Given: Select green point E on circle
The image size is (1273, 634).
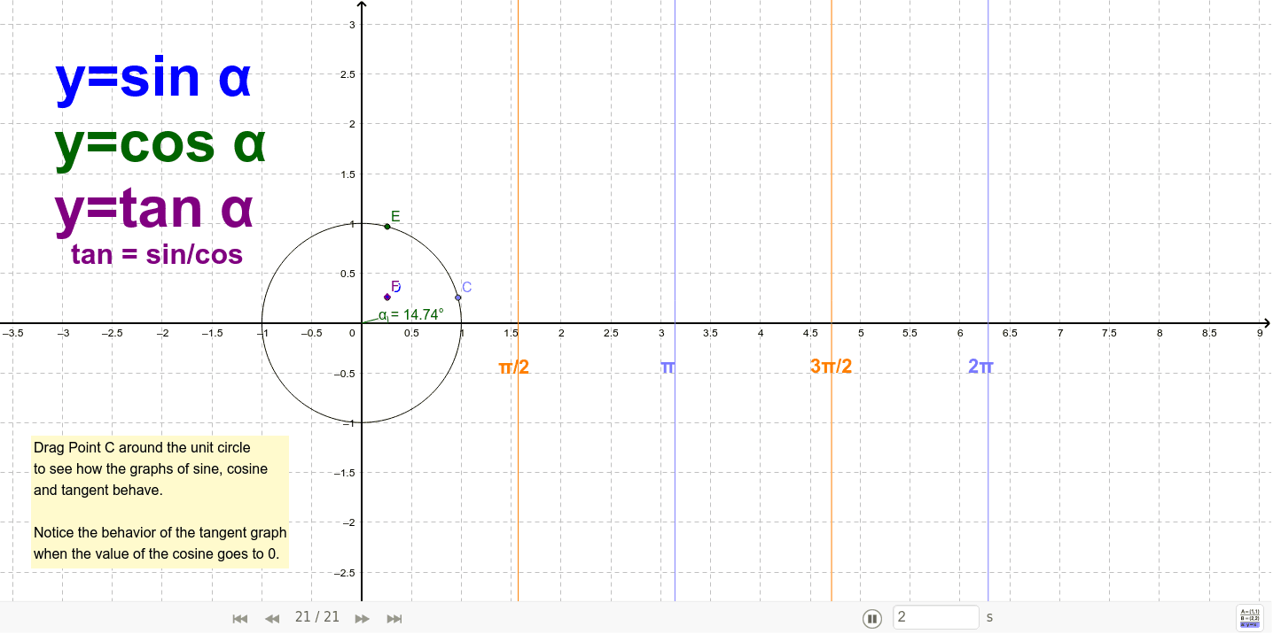Looking at the screenshot, I should [x=387, y=227].
